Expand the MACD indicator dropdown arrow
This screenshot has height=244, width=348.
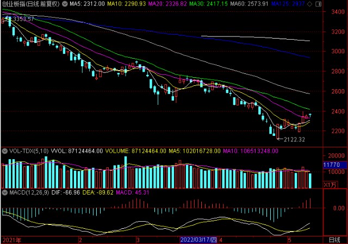5,192
